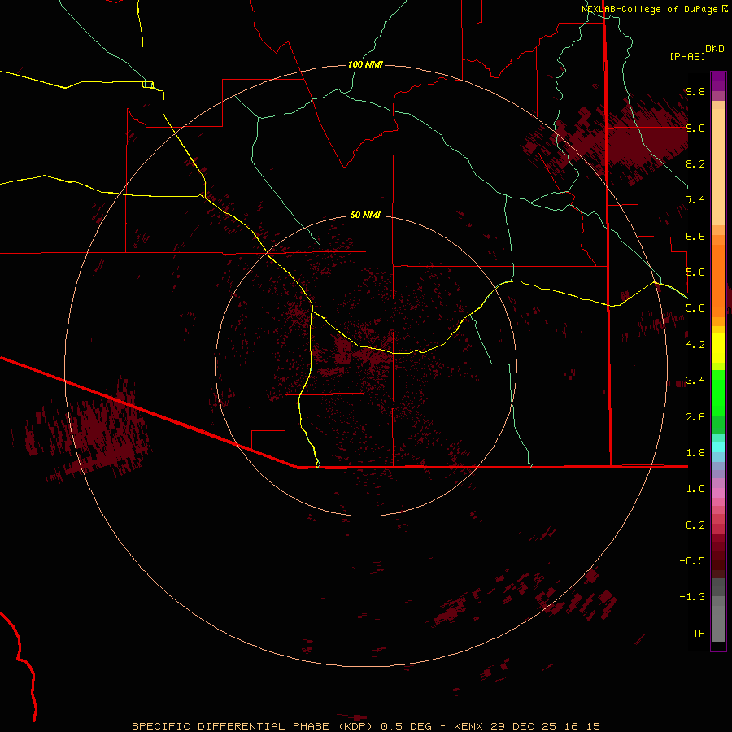
Task: Click the 5.0 scale value
Action: [695, 308]
